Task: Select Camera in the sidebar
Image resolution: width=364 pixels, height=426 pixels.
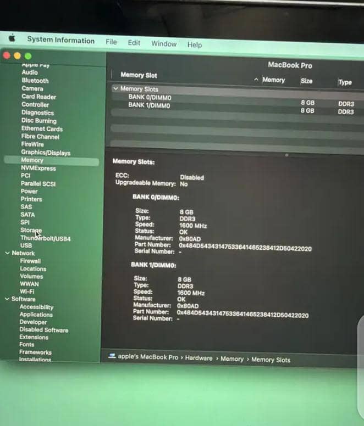Action: tap(32, 88)
